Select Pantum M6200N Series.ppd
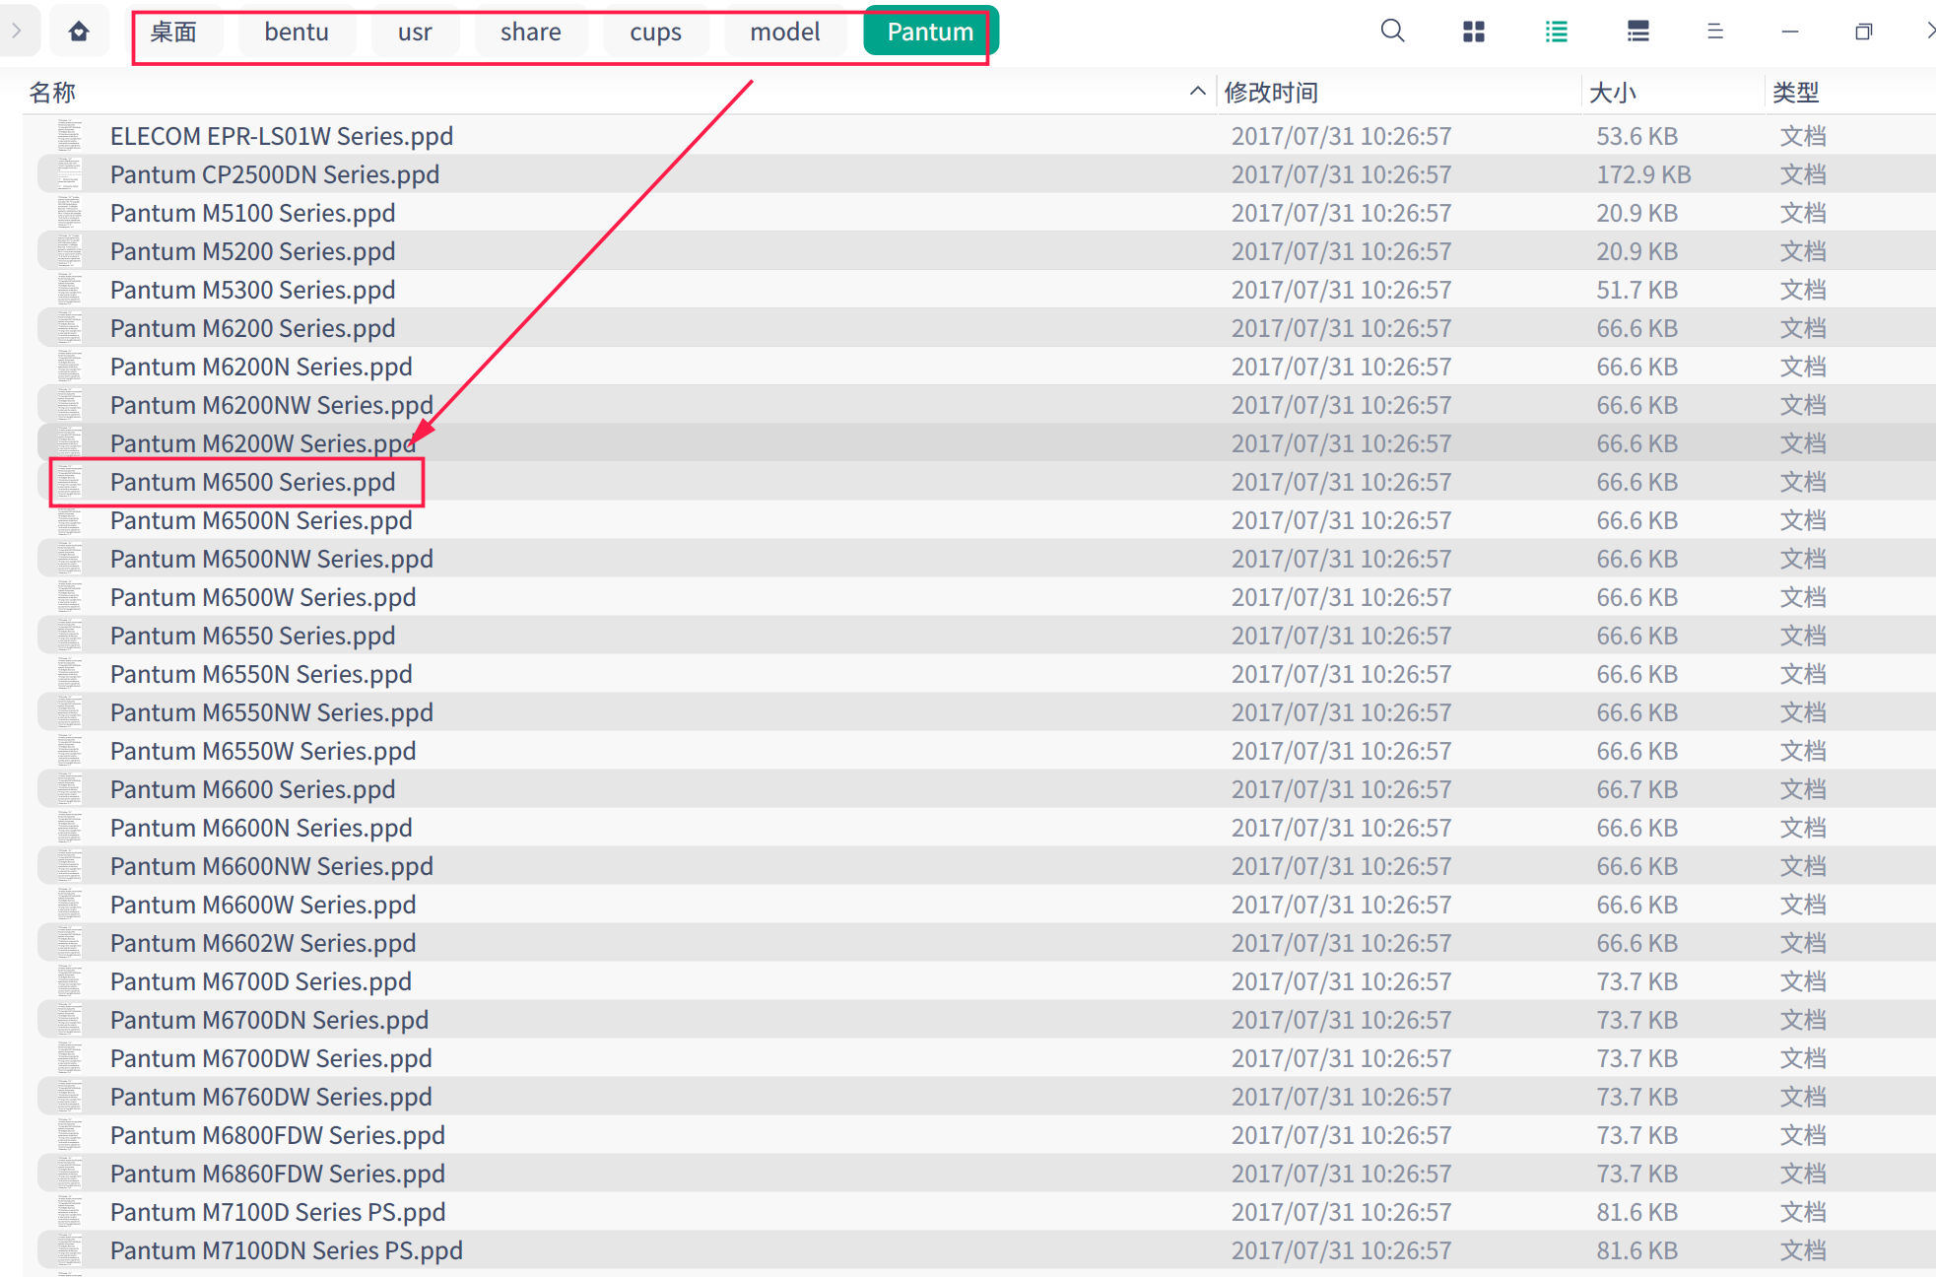Screen dimensions: 1936x1277 click(261, 367)
